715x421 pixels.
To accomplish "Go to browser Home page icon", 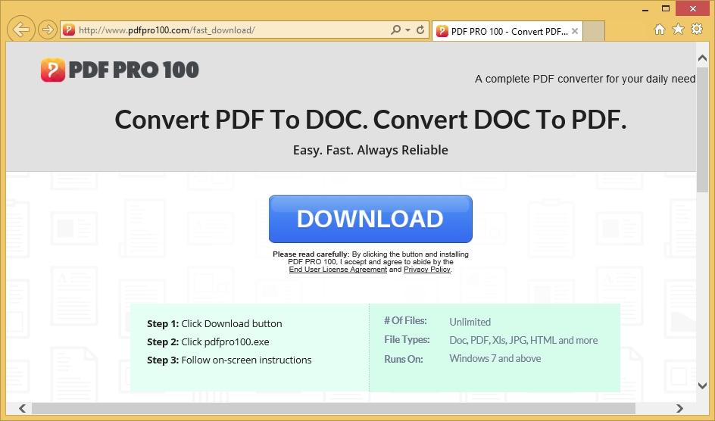I will pyautogui.click(x=660, y=30).
